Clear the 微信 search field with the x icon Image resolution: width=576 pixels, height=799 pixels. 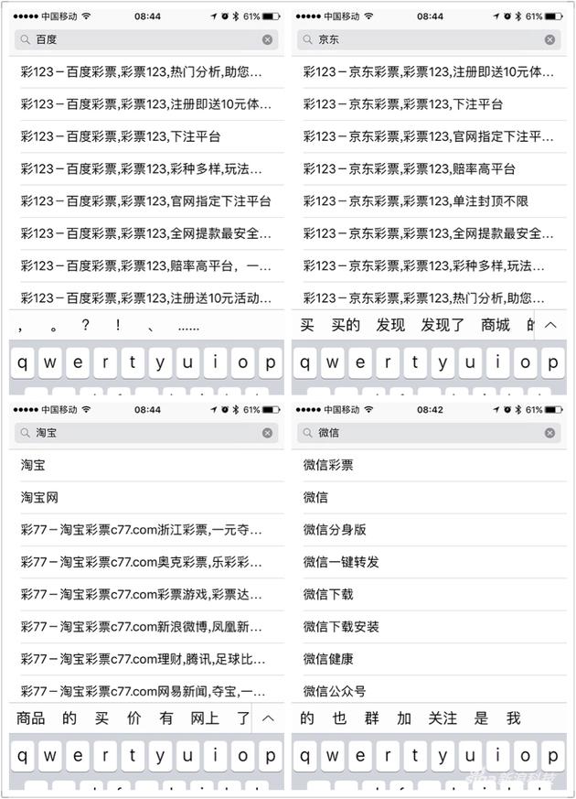(x=549, y=433)
